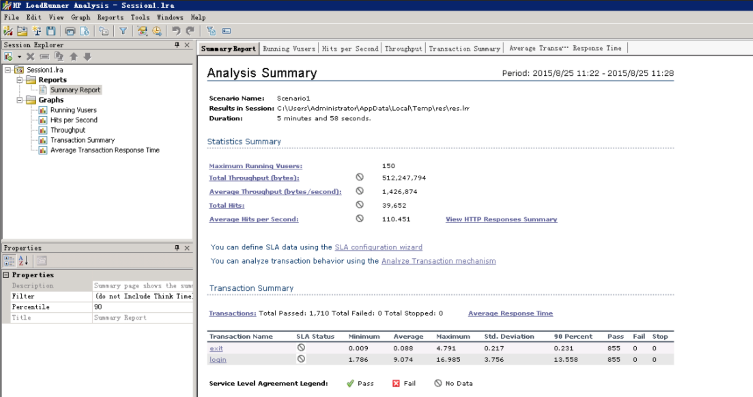Collapse the Graphs folder node
Screen dimensions: 753x397
click(20, 100)
